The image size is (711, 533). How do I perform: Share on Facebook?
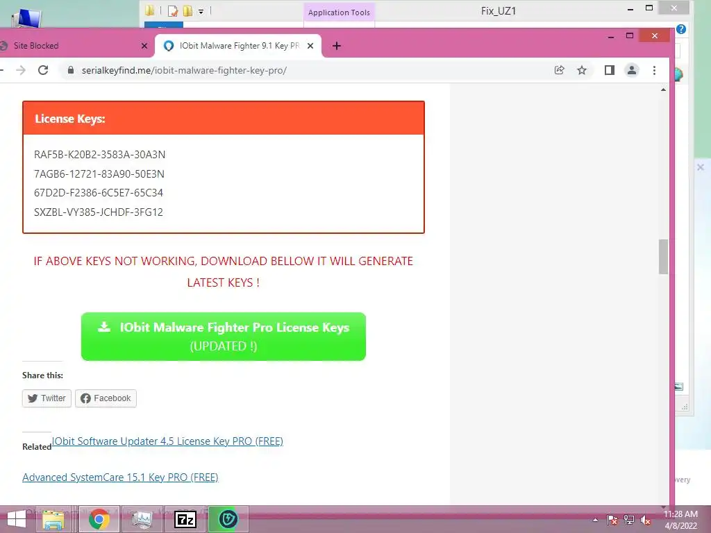pyautogui.click(x=106, y=398)
